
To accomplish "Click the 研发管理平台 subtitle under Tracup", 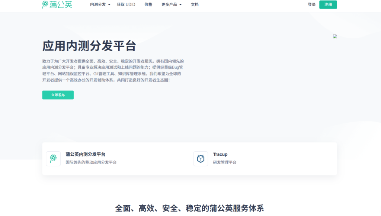I will (x=224, y=163).
